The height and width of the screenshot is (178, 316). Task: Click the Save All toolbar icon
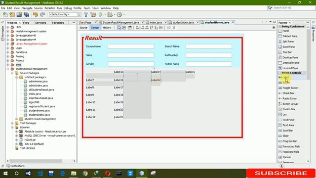26,14
